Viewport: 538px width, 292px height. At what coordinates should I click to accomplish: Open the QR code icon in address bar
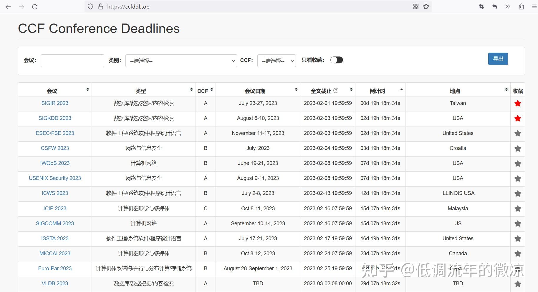(x=415, y=6)
